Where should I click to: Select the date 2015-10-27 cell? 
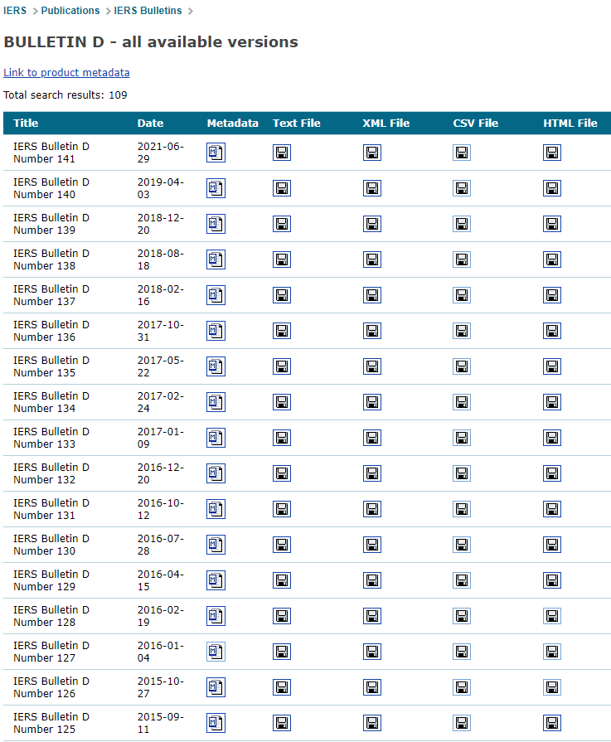click(161, 687)
